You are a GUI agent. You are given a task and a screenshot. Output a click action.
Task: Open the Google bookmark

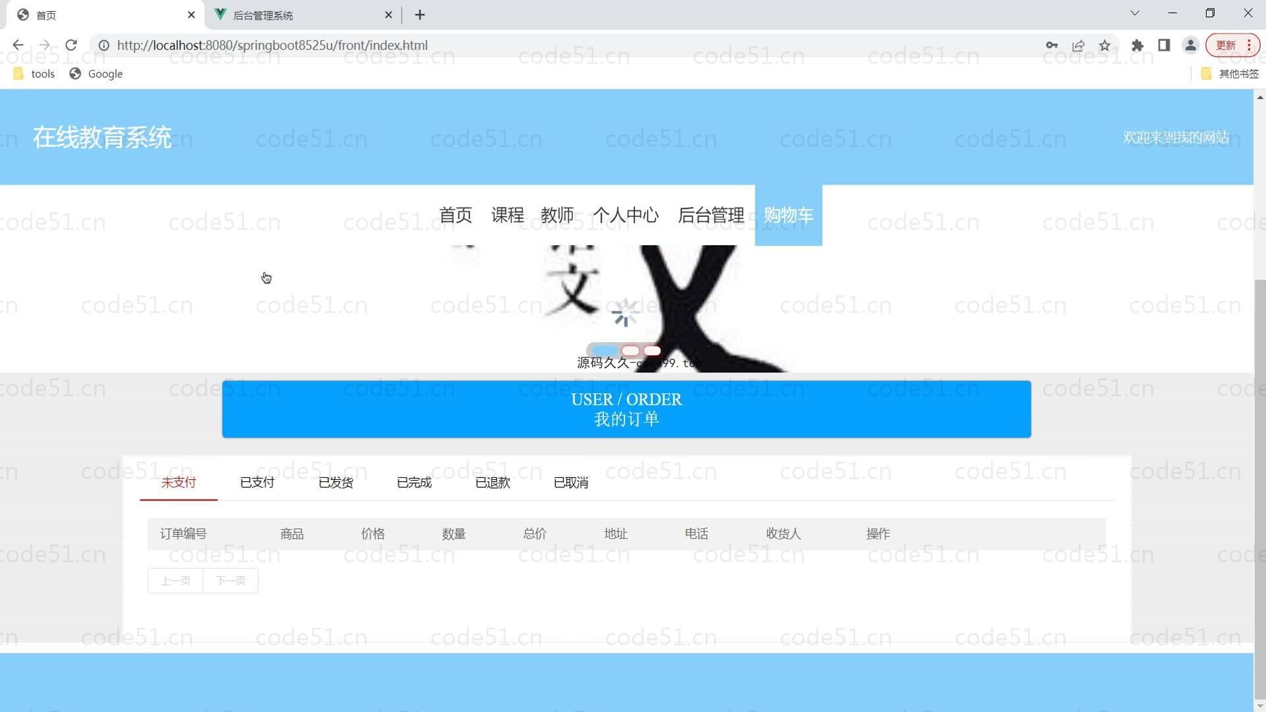96,74
